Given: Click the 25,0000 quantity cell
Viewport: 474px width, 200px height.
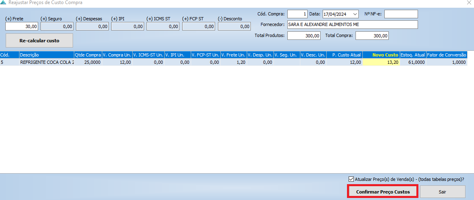Looking at the screenshot, I should point(88,62).
